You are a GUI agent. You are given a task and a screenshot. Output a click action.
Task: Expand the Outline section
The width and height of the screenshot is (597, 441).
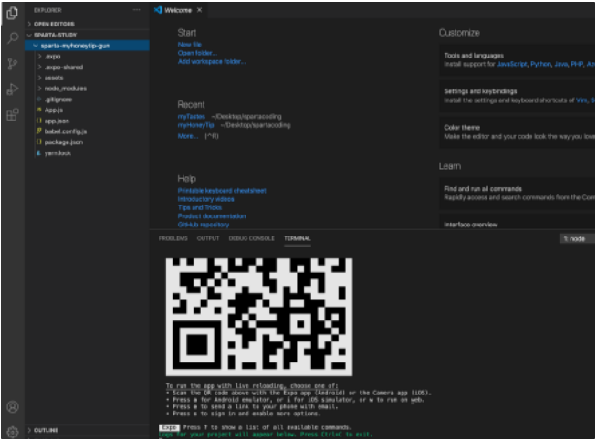(88, 430)
